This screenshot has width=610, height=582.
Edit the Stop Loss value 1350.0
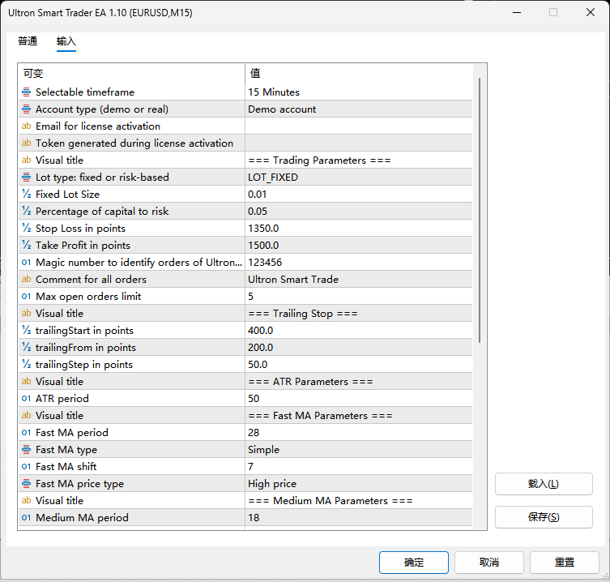[x=359, y=228]
